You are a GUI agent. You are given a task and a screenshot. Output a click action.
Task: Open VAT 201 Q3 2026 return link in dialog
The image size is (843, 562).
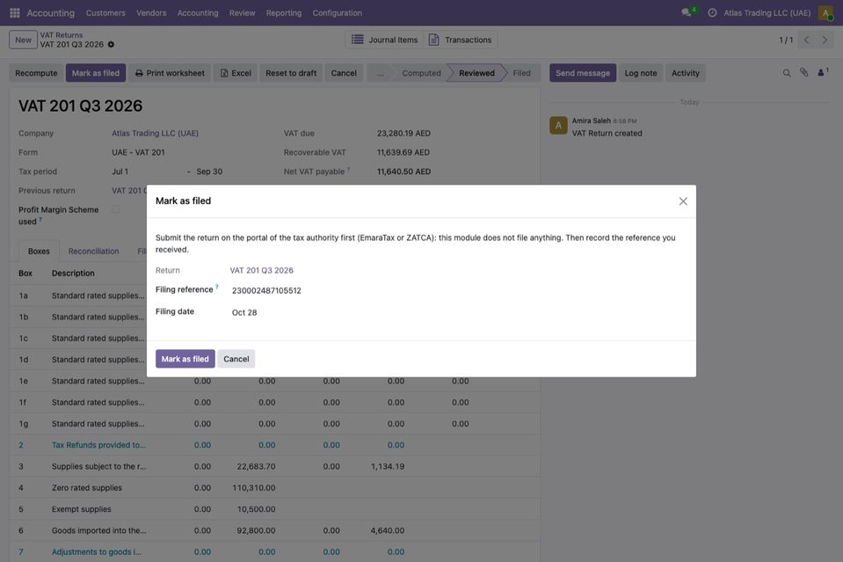262,270
